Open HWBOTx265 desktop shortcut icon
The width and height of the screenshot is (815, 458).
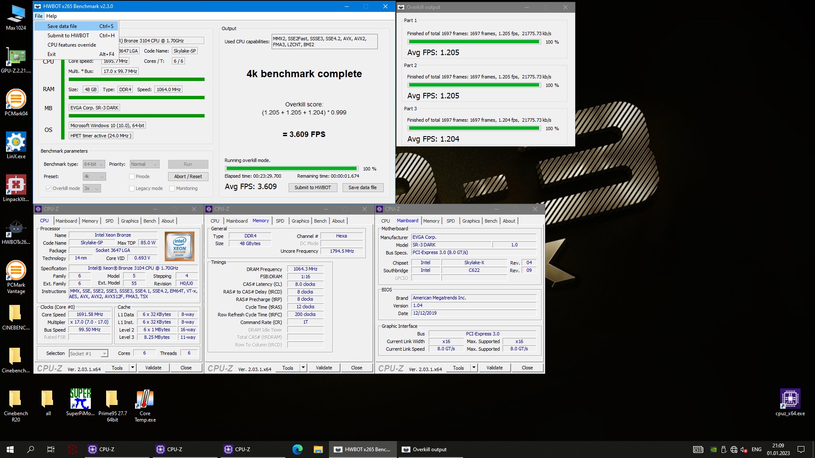pyautogui.click(x=16, y=232)
